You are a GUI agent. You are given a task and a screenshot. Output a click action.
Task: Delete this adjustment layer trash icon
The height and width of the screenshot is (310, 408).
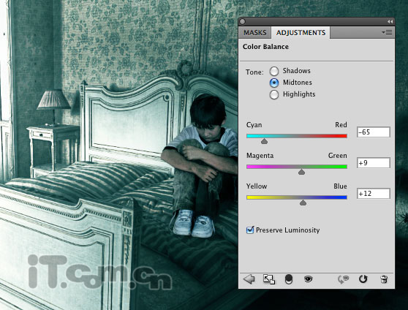[384, 279]
